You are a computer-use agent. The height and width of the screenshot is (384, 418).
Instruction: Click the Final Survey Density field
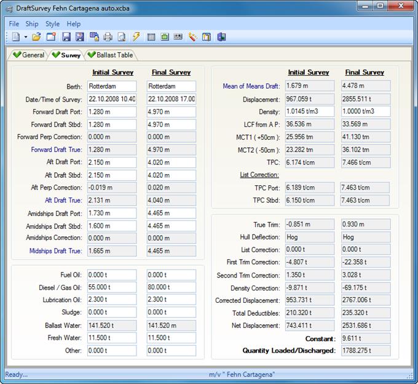click(366, 111)
